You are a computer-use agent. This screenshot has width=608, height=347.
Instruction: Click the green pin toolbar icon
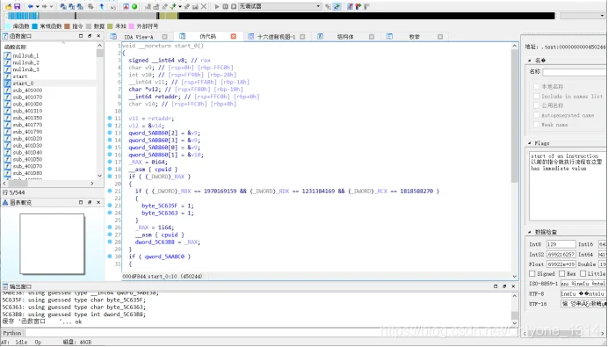coord(173,7)
